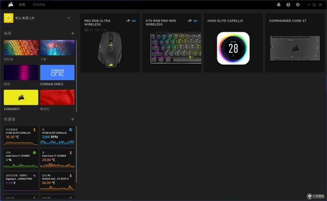327x201 pixels.
Task: Click the sensors list scrollbar
Action: pyautogui.click(x=76, y=154)
